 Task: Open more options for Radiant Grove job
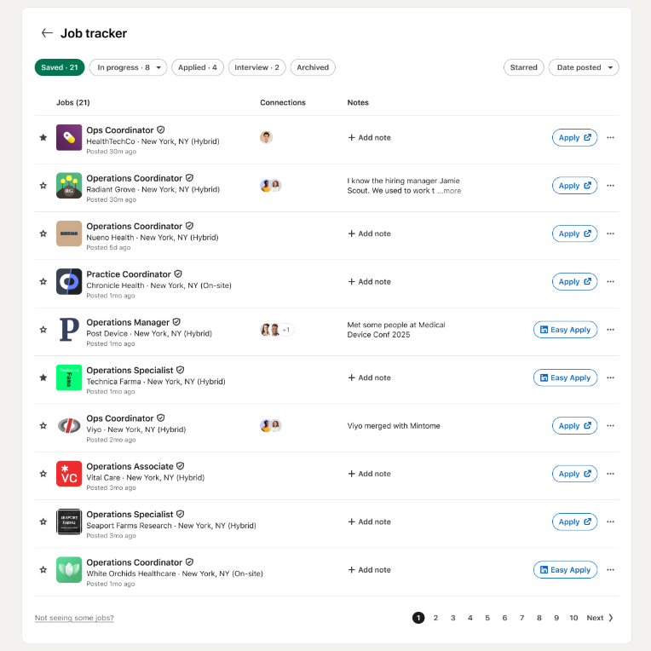pyautogui.click(x=610, y=186)
